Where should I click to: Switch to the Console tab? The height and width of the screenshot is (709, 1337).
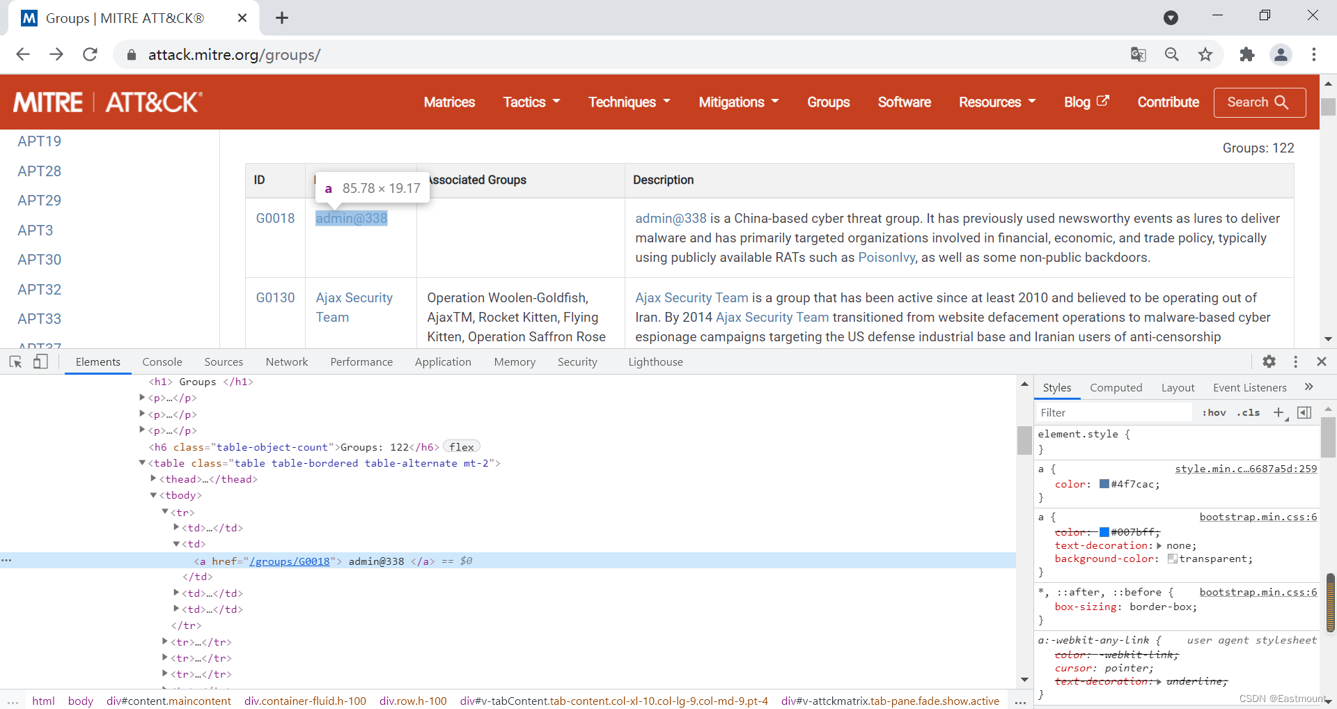pos(162,361)
